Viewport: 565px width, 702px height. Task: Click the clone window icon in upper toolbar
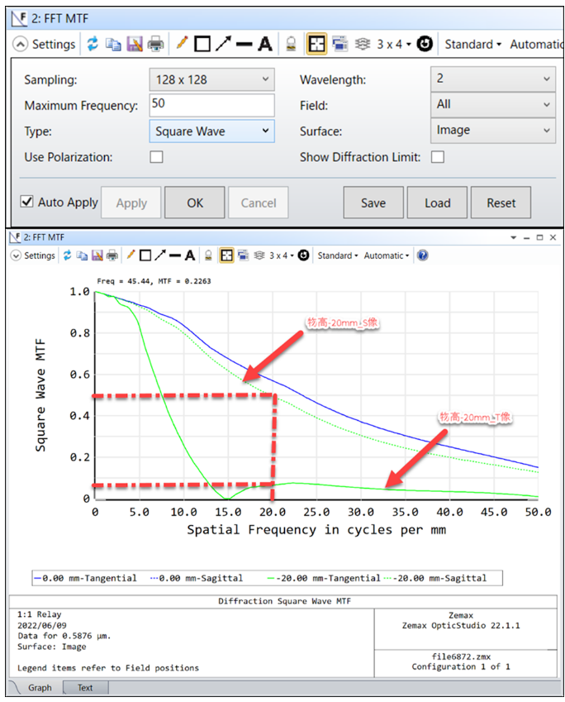(x=340, y=44)
